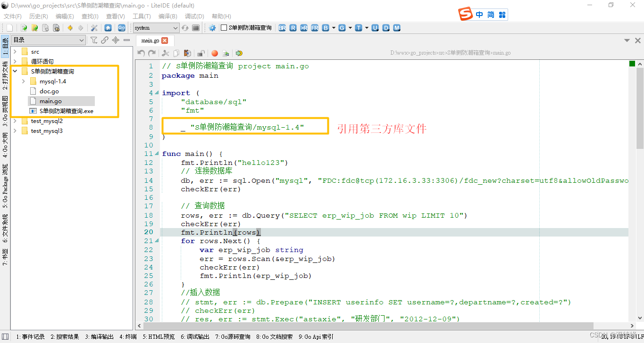
Task: Reload the environment next to system combo
Action: [x=185, y=28]
